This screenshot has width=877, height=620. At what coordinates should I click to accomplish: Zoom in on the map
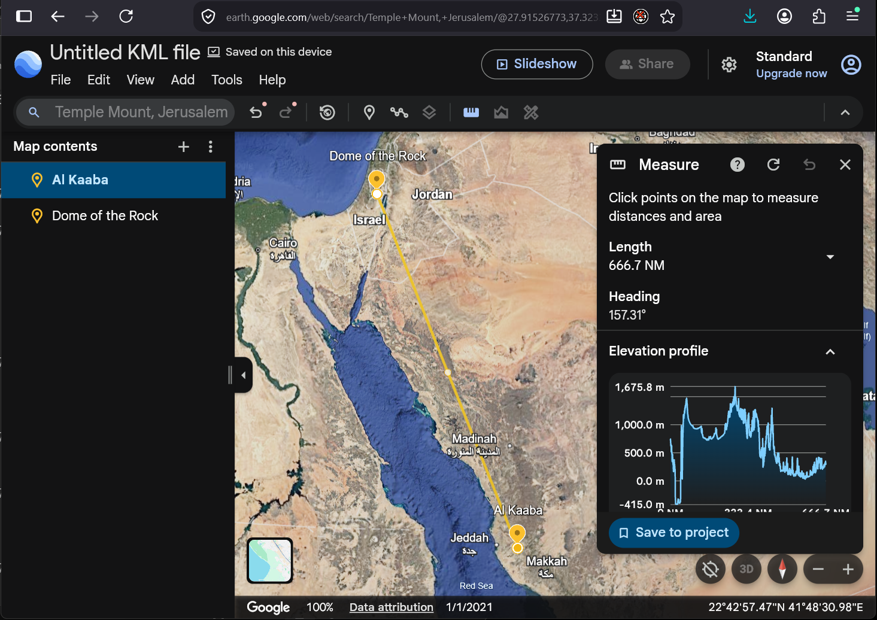[848, 569]
